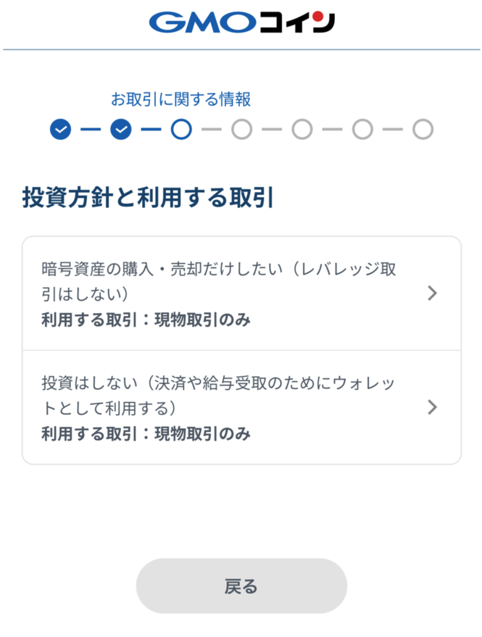482x637 pixels.
Task: Click connector between second and third steps
Action: pos(151,130)
